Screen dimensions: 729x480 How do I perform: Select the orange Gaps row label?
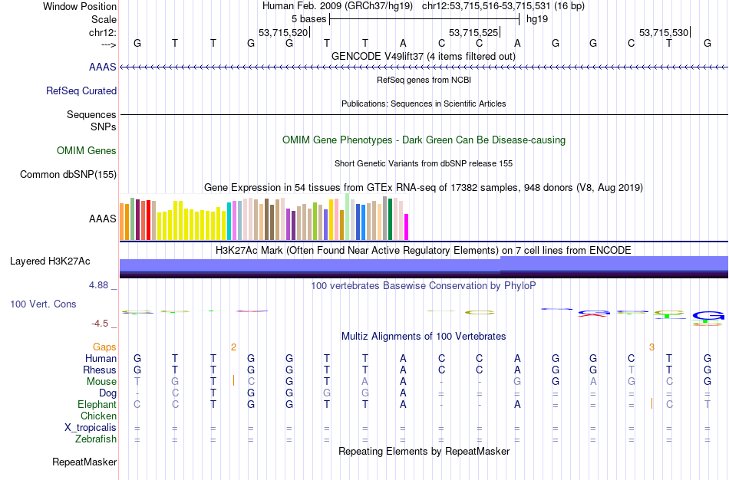104,347
